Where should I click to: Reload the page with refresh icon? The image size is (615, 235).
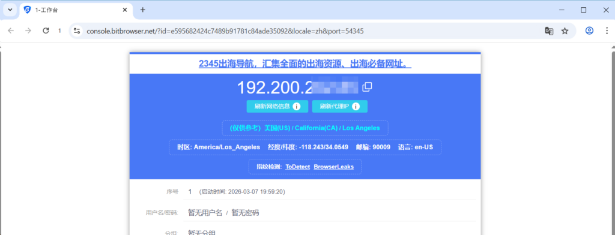[46, 31]
